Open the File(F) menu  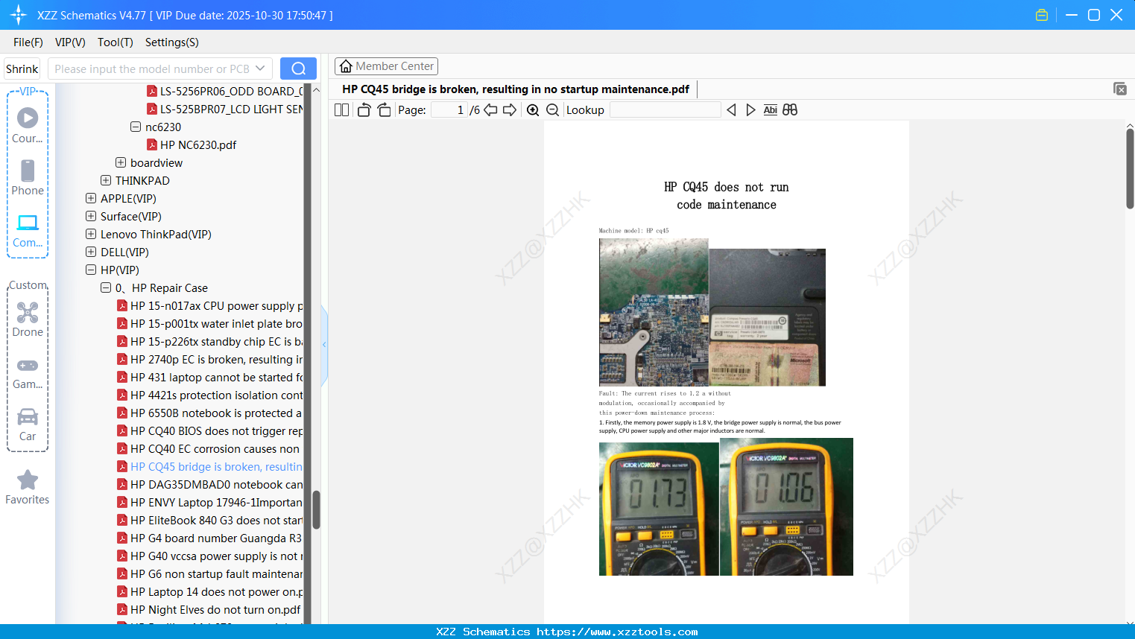click(28, 42)
